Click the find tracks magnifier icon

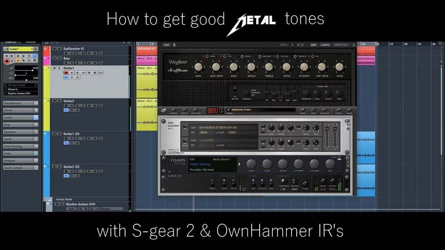129,43
